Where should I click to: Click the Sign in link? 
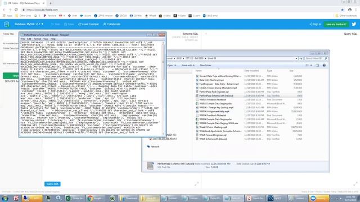coord(315,24)
